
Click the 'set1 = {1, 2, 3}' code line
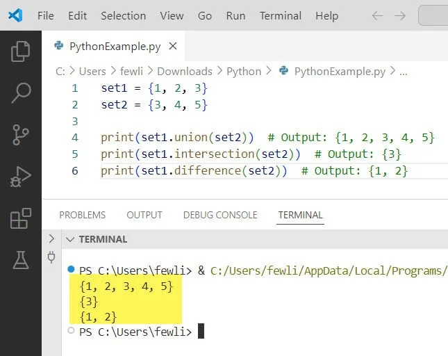[154, 88]
